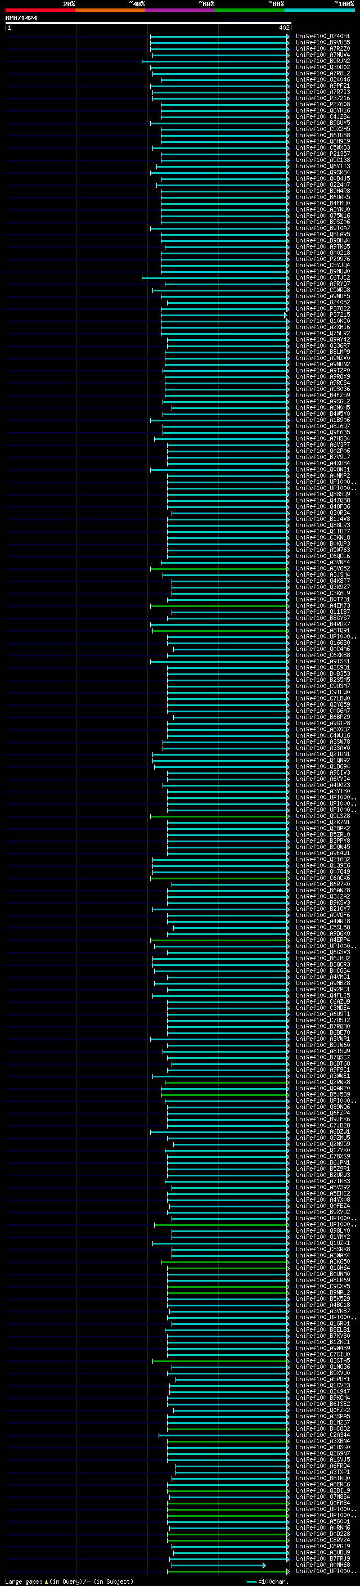Image resolution: width=360 pixels, height=1586 pixels.
Task: Click the green alignment bar for UniRef100_Q5LS28
Action: click(x=220, y=816)
